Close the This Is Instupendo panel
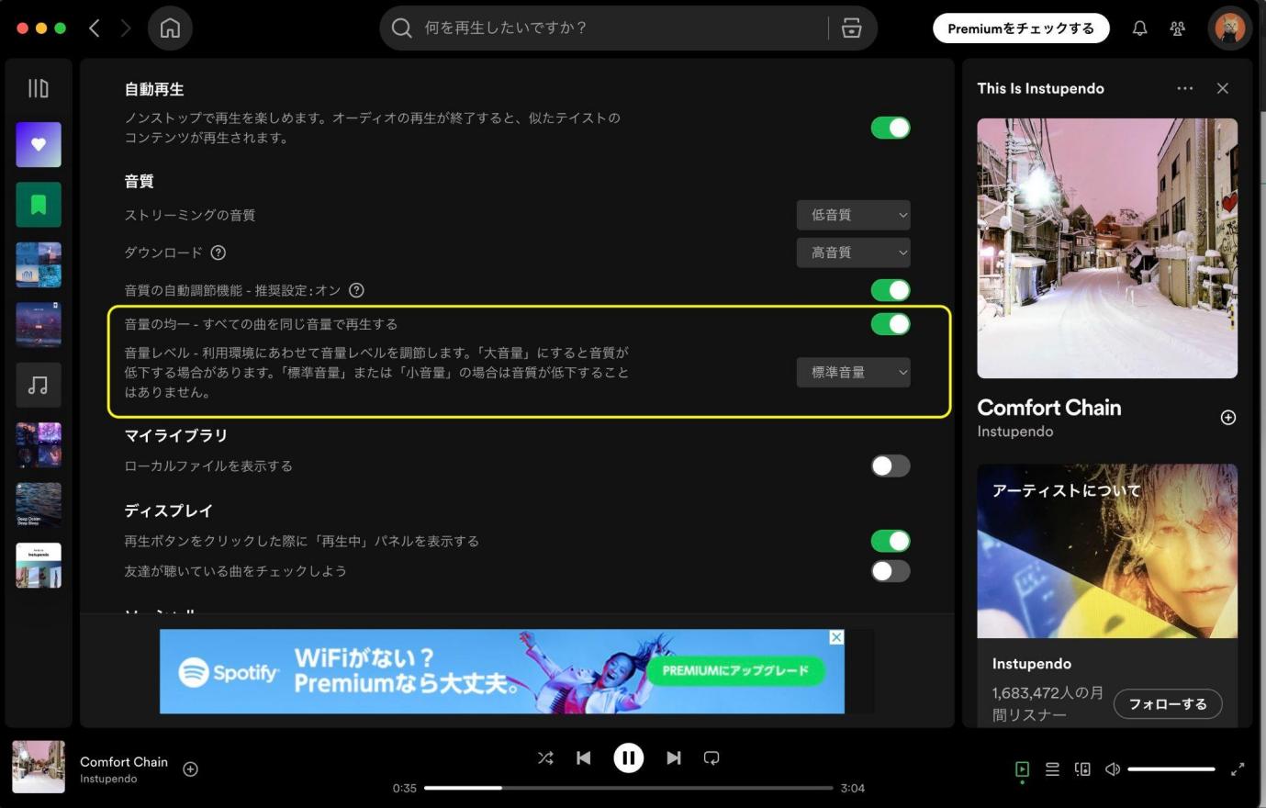The width and height of the screenshot is (1266, 808). pos(1223,88)
